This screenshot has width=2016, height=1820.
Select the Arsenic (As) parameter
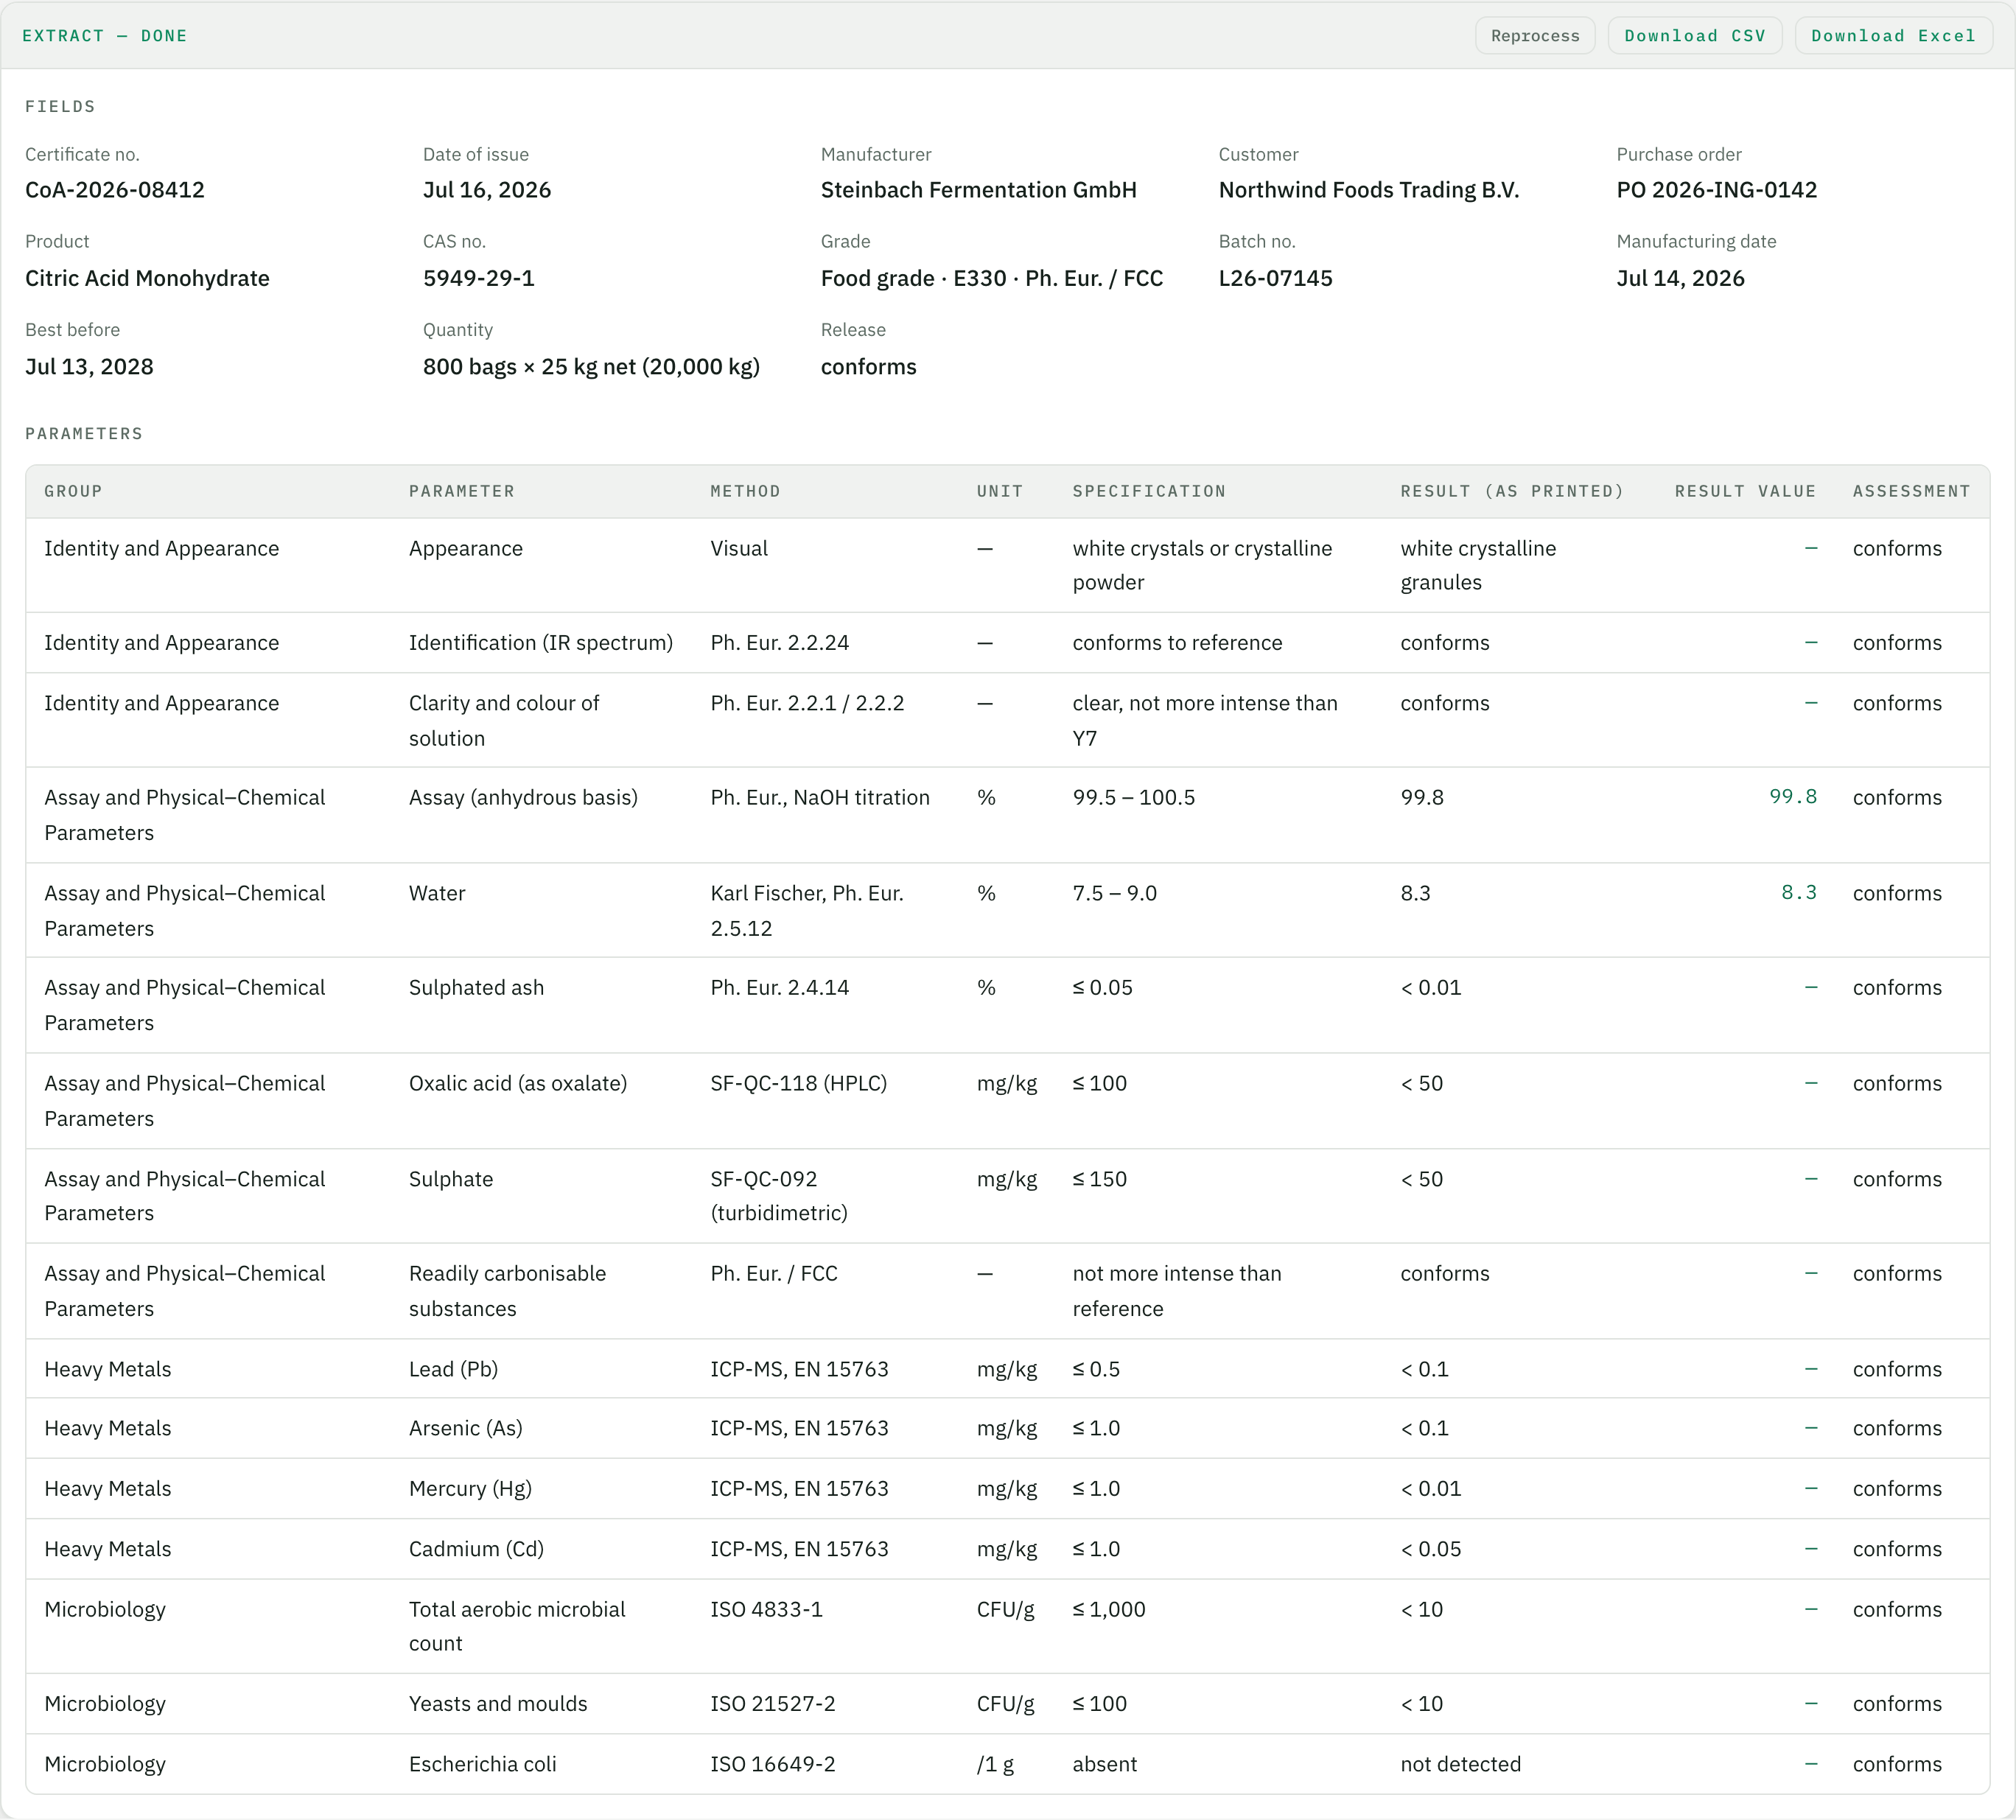(465, 1429)
